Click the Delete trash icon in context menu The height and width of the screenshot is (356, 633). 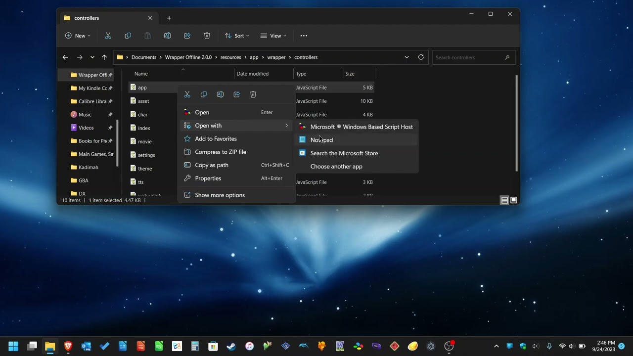[253, 94]
